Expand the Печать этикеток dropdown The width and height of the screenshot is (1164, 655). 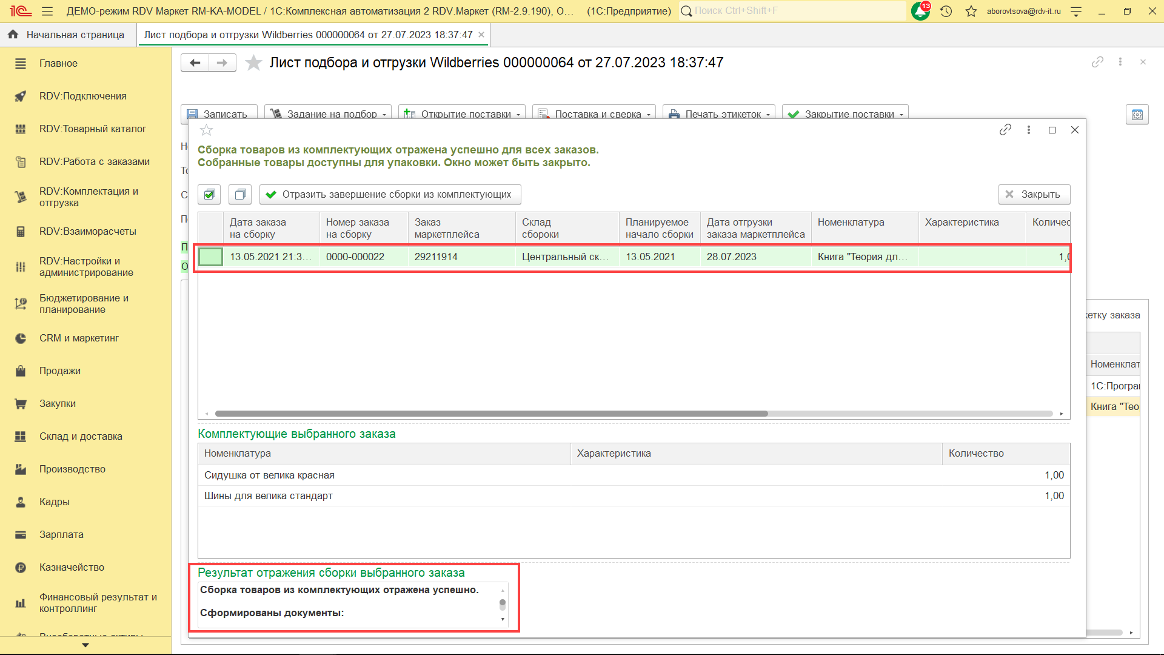click(x=768, y=115)
